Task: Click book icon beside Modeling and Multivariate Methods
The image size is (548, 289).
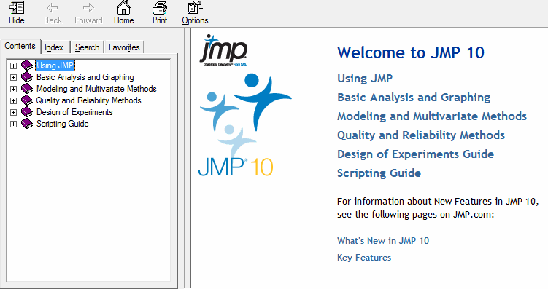Action: coord(27,89)
